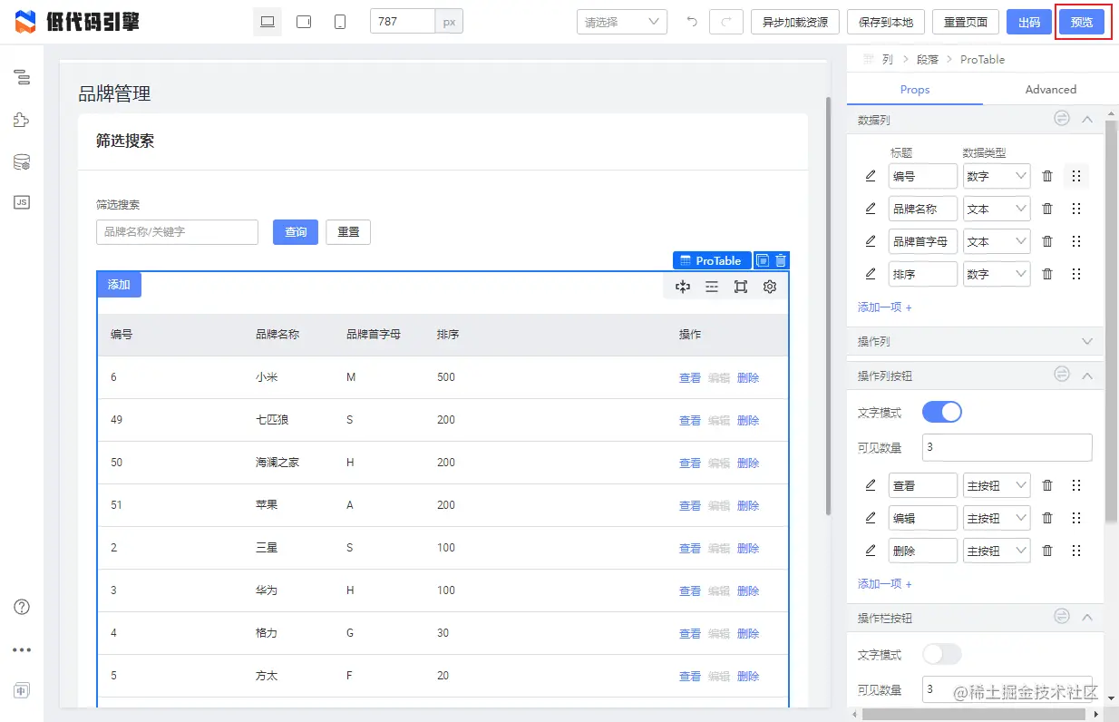Click the 品牌名称/关键字 search input
Viewport: 1119px width, 722px height.
(177, 232)
